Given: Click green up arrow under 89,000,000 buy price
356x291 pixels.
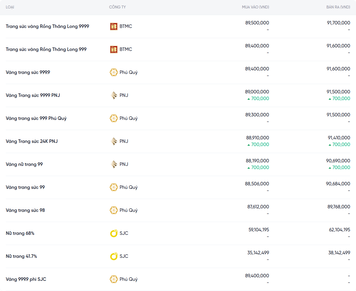Looking at the screenshot, I should point(249,99).
